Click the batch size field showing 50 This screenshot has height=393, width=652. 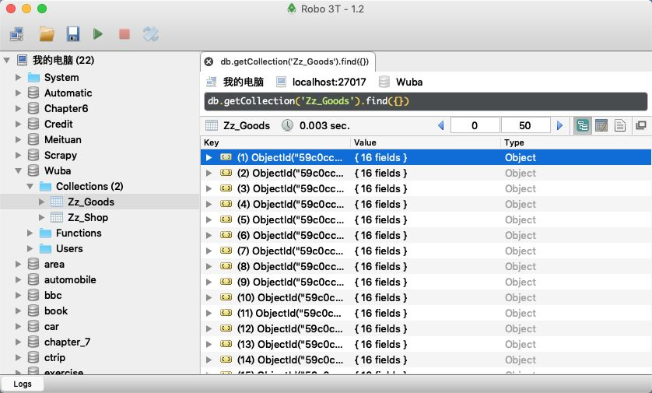[526, 125]
